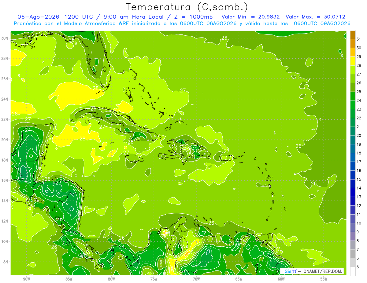Pick the green swatch between legend 24 and 25

pyautogui.click(x=353, y=96)
